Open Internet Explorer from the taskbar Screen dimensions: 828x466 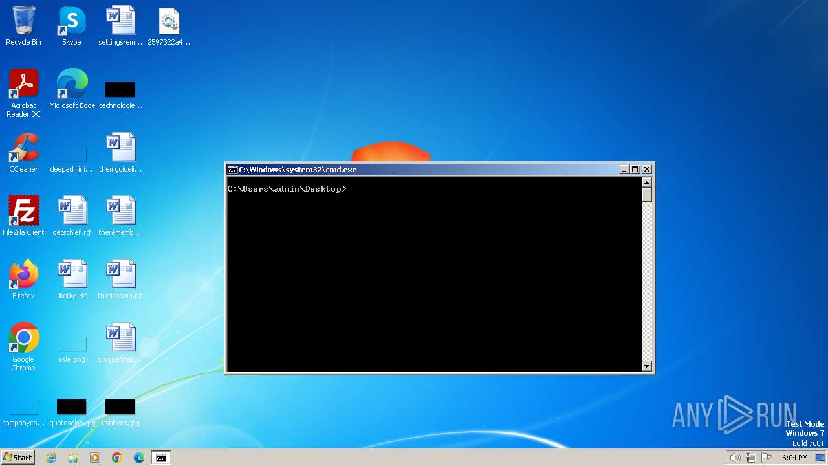(x=52, y=458)
